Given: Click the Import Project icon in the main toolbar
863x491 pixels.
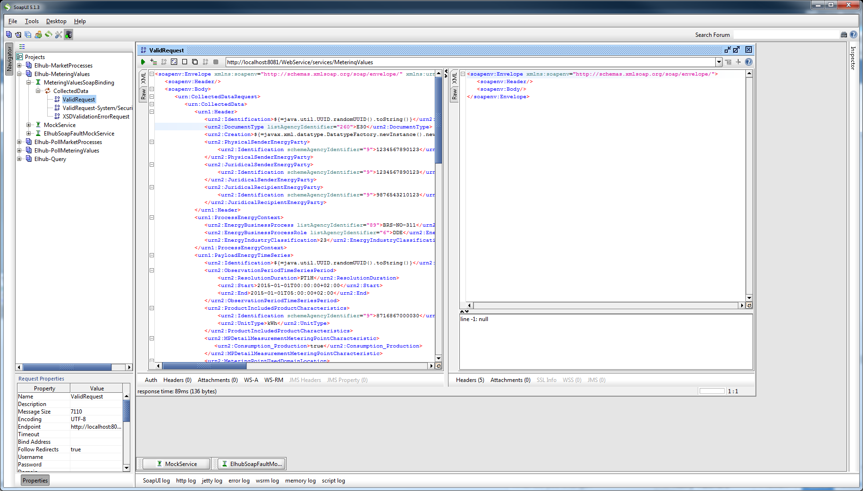Looking at the screenshot, I should (18, 34).
